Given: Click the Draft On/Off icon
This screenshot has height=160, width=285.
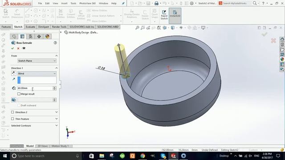Looking at the screenshot, I should click(14, 100).
